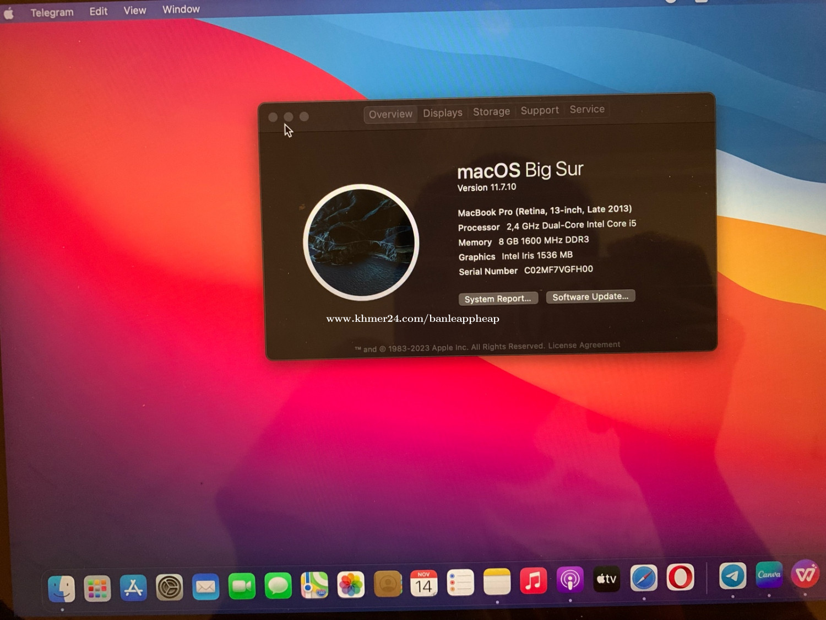
Task: Switch to Telegram in the Dock
Action: pos(732,576)
